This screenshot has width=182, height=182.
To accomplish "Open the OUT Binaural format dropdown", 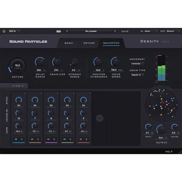I will [173, 31].
